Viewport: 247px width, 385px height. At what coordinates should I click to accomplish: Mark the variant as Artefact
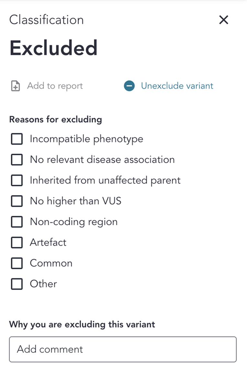point(16,242)
